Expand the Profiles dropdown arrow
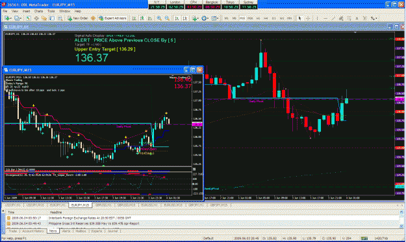This screenshot has height=242, width=406. point(21,18)
